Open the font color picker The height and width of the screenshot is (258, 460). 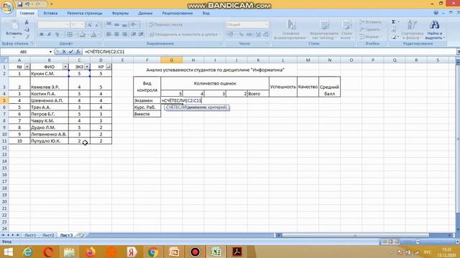click(x=94, y=34)
